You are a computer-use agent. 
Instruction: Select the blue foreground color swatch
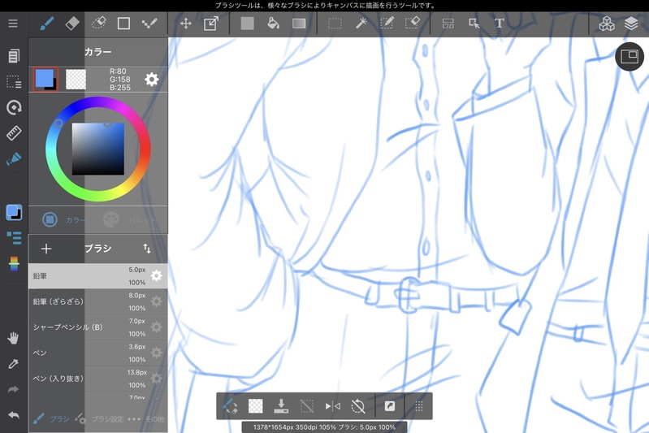click(x=45, y=79)
